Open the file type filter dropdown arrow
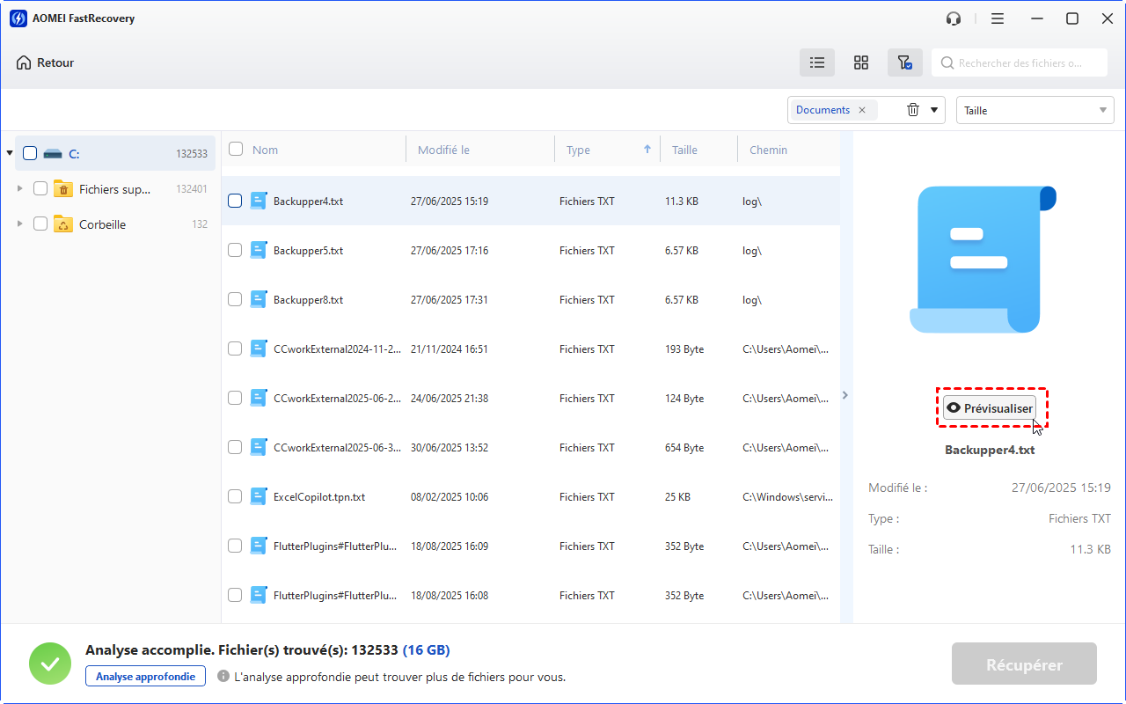1126x704 pixels. [934, 110]
